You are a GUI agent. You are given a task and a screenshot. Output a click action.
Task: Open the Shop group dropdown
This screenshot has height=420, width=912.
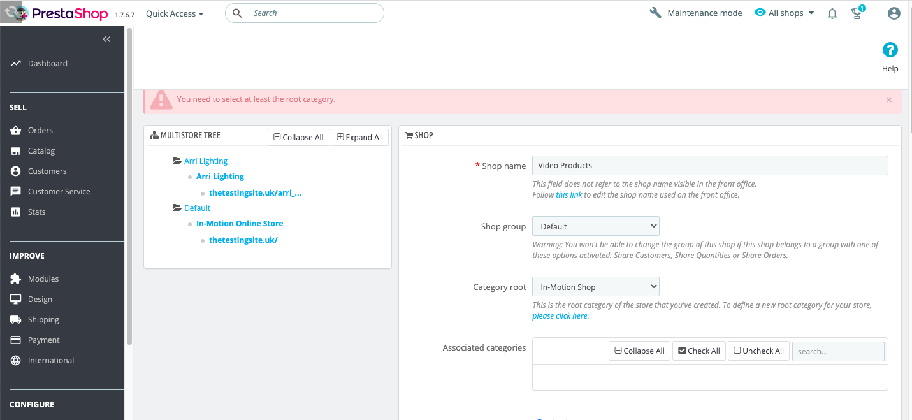596,226
